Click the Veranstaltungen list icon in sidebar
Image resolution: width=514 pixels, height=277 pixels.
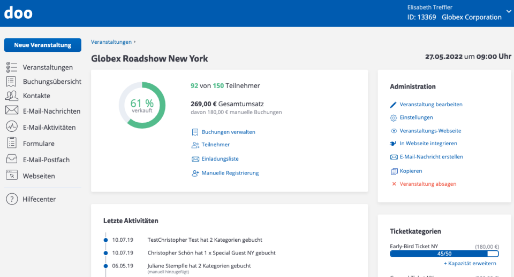point(12,67)
